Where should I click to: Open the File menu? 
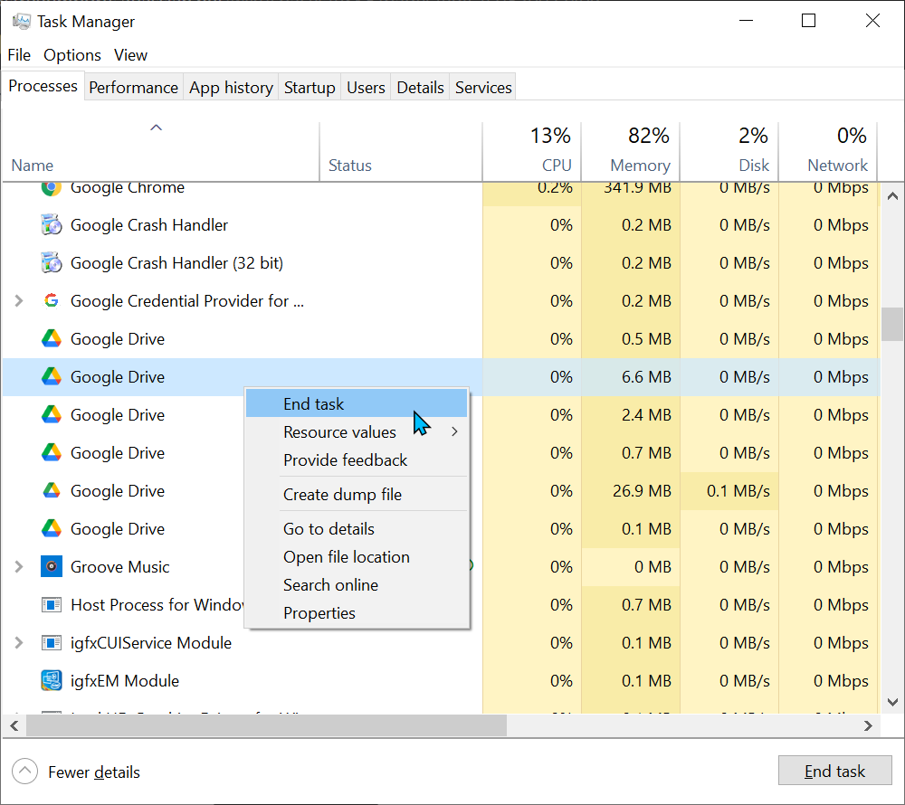coord(19,55)
